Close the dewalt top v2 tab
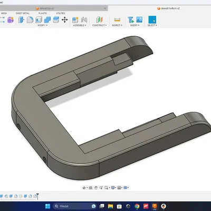Screen dimensions: 211x211 [x=105, y=8]
